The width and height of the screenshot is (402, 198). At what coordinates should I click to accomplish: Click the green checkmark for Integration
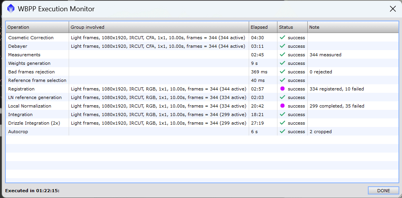[282, 114]
